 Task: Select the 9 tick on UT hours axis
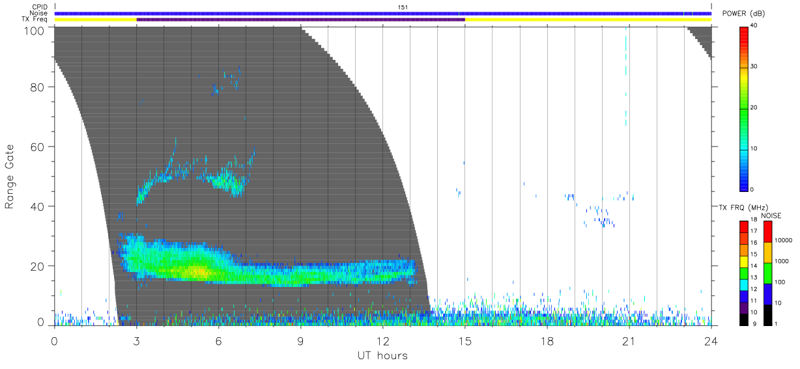pos(300,341)
